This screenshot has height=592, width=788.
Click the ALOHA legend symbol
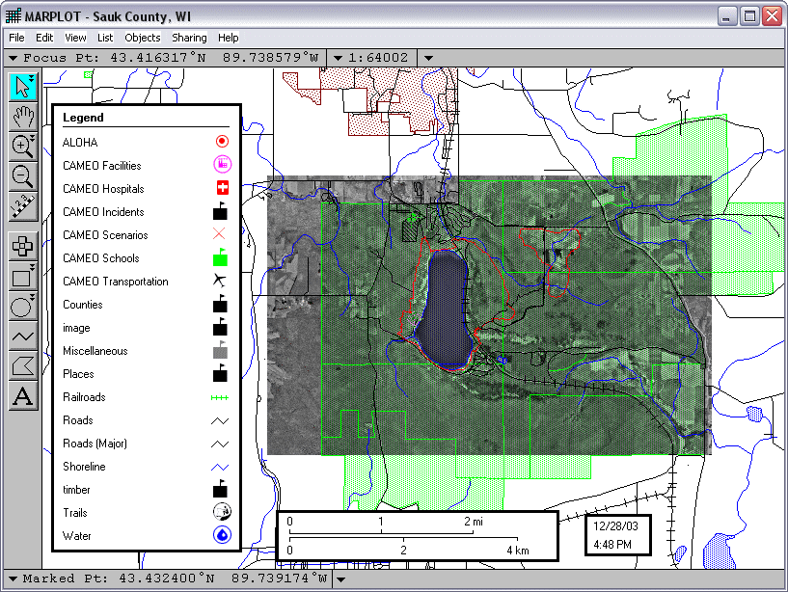(x=222, y=142)
